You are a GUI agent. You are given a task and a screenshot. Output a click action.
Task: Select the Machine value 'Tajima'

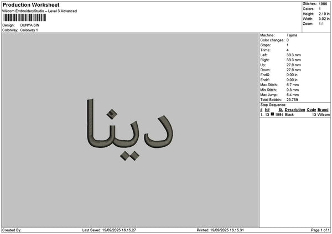tap(292, 35)
